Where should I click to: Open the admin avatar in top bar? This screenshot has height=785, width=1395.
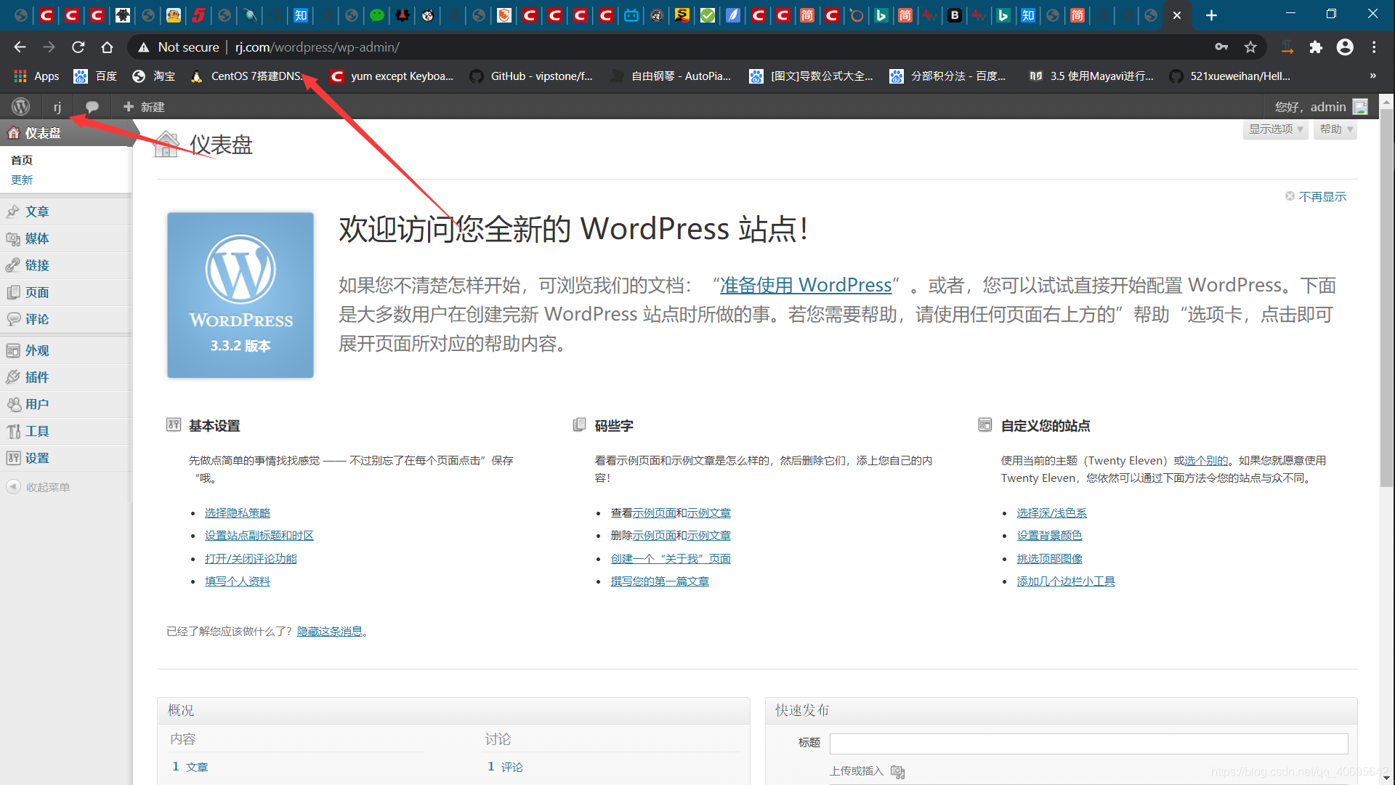1360,107
